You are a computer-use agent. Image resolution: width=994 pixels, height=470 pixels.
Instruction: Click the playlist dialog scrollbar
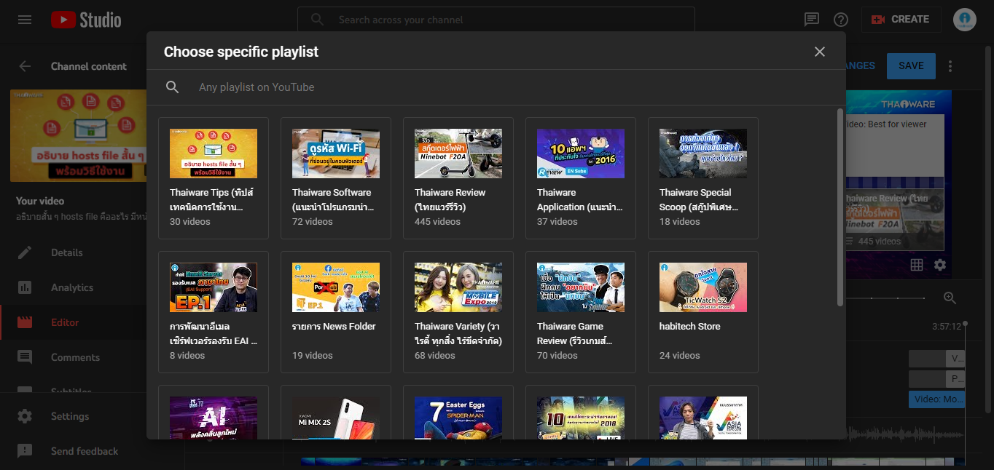(840, 207)
